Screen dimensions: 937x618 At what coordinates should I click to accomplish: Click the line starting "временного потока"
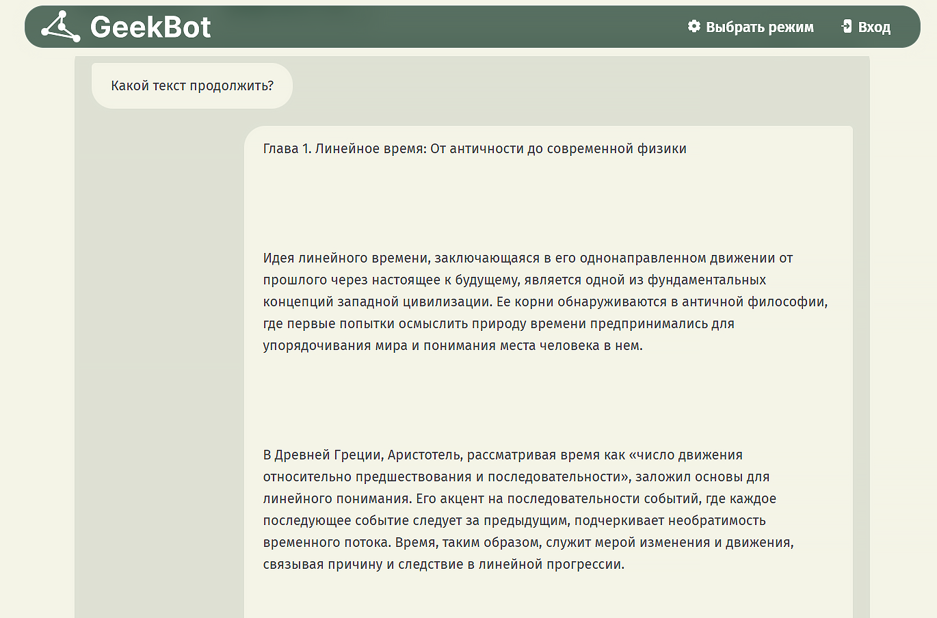tap(528, 543)
